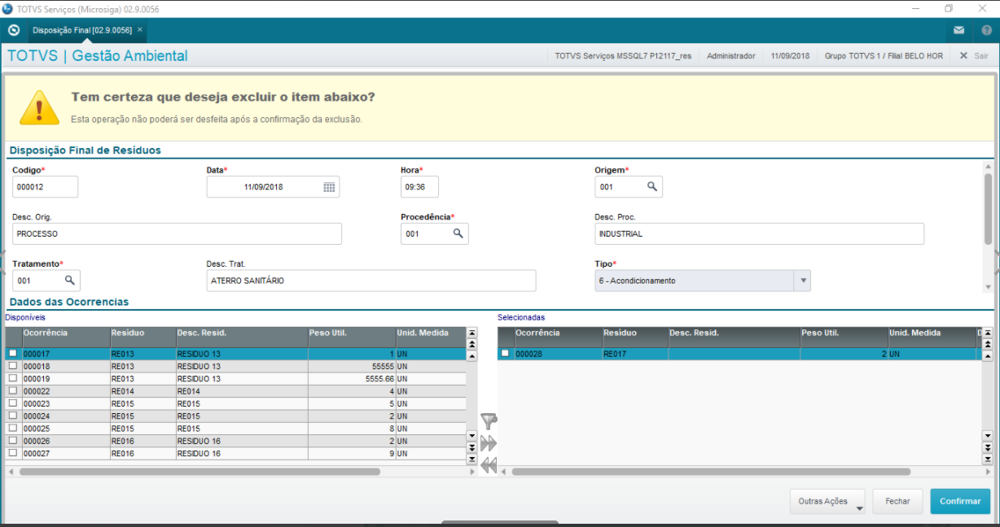Click single row-down arrow of Disponíveis grid
Screen dimensions: 1000x527
(x=471, y=436)
